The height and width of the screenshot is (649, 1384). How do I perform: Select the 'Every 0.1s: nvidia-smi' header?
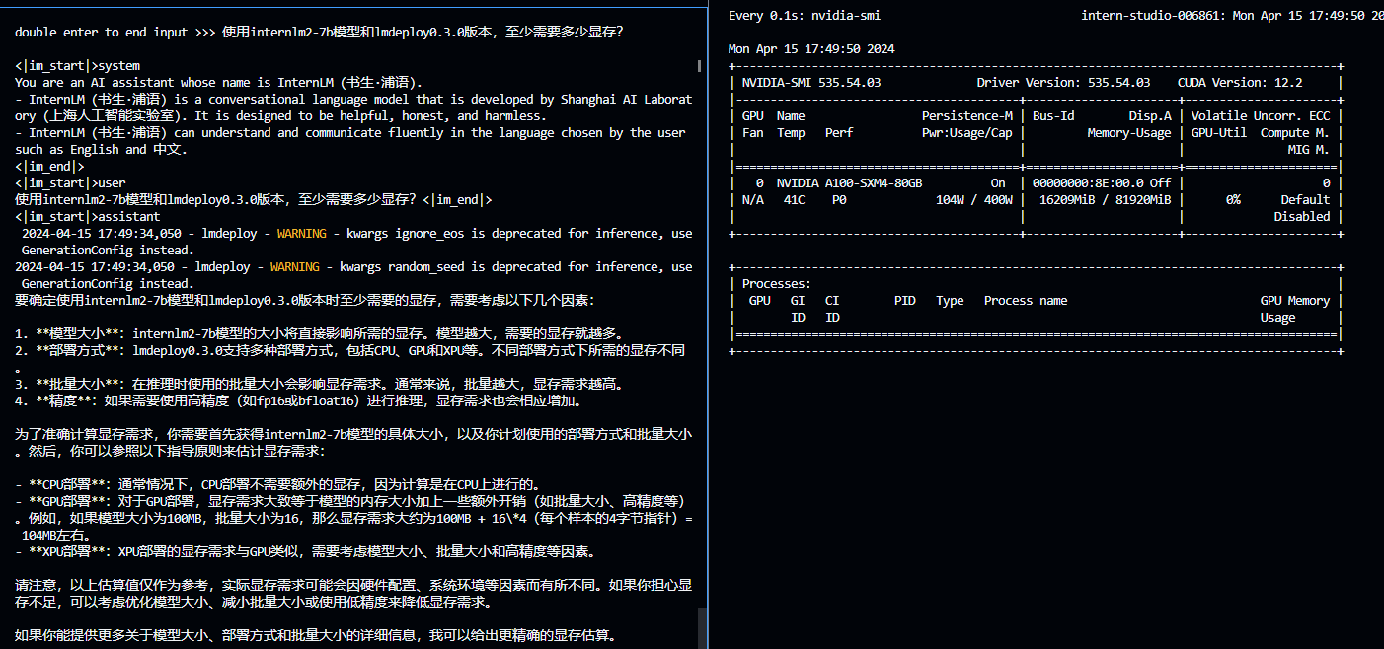coord(806,15)
